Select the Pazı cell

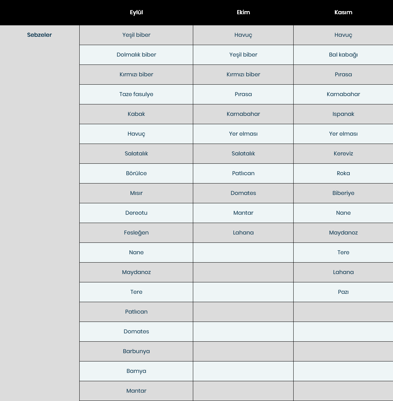pyautogui.click(x=343, y=292)
